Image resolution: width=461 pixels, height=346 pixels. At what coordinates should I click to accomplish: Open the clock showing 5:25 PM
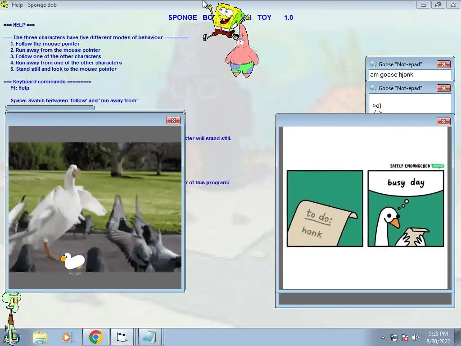(438, 334)
